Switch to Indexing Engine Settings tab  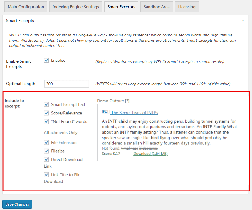pyautogui.click(x=75, y=7)
